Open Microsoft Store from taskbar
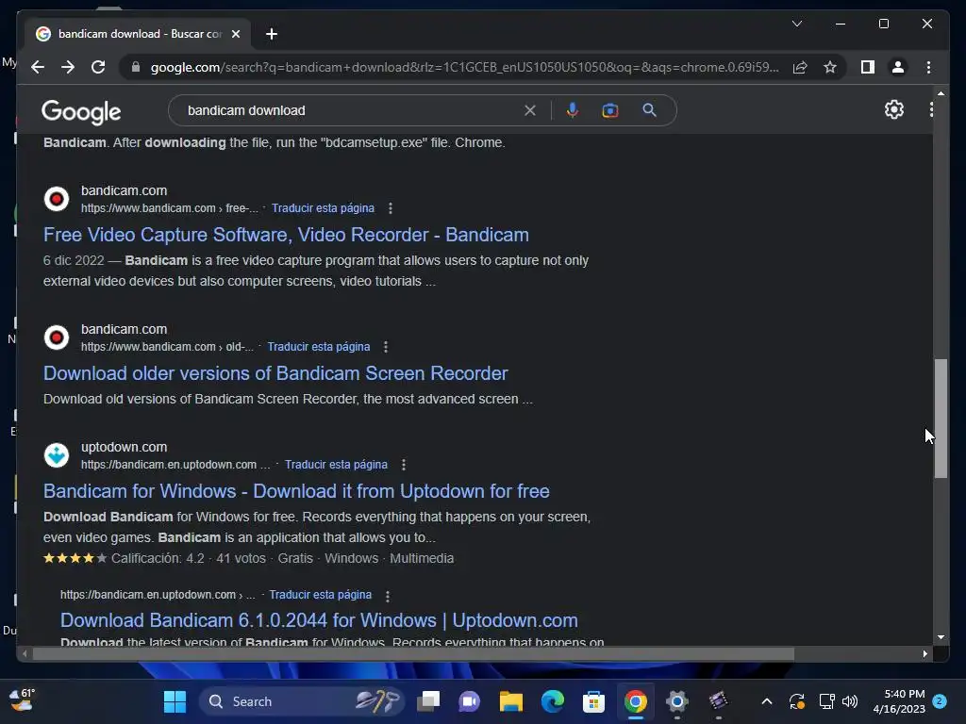 593,701
